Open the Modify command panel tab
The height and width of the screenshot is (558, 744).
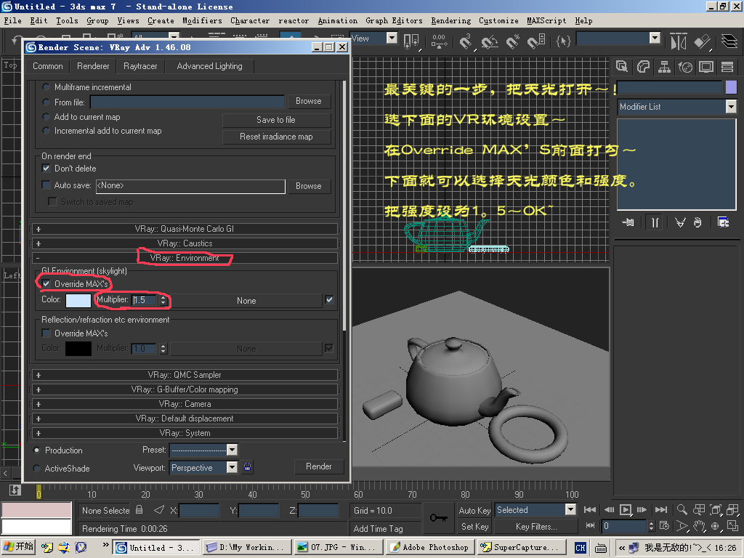(644, 67)
